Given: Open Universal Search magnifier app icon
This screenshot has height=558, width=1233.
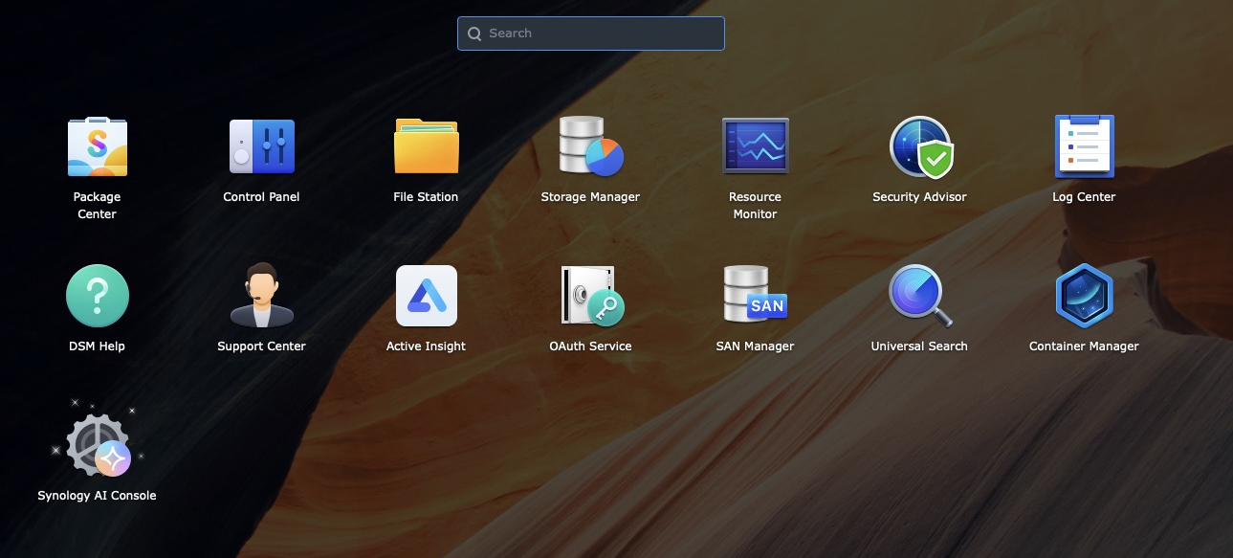Looking at the screenshot, I should click(x=919, y=296).
